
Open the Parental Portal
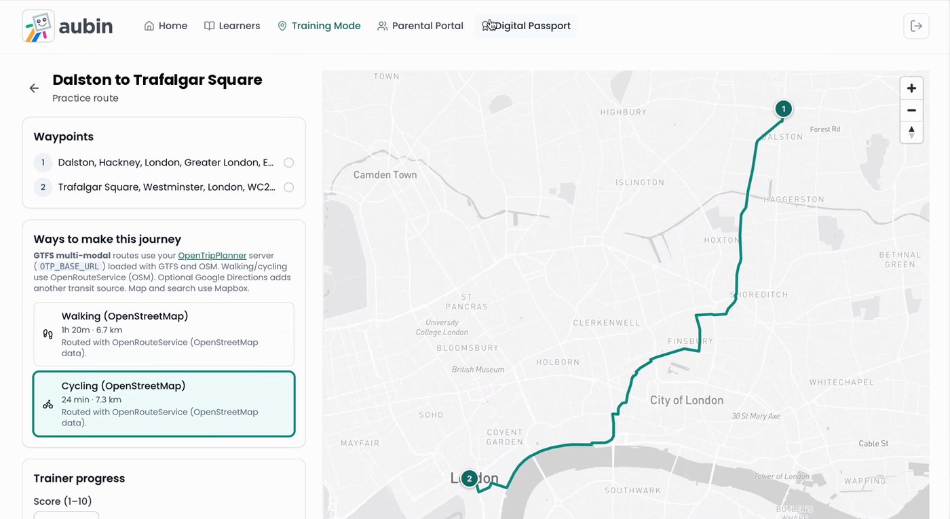coord(420,26)
